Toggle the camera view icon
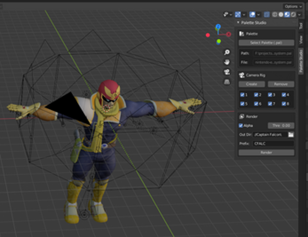 point(227,72)
